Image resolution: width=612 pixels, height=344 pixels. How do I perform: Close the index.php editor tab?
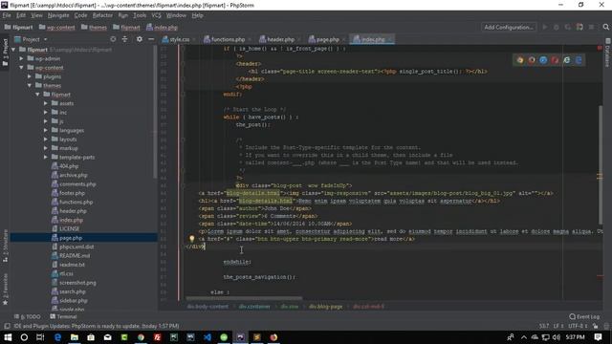click(390, 39)
